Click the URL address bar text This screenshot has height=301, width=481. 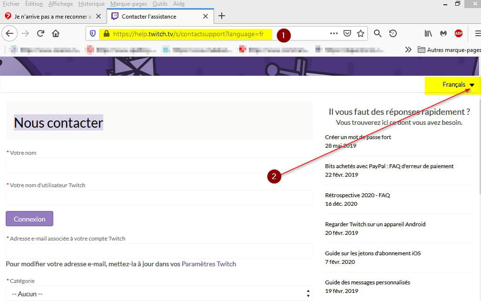coord(188,34)
